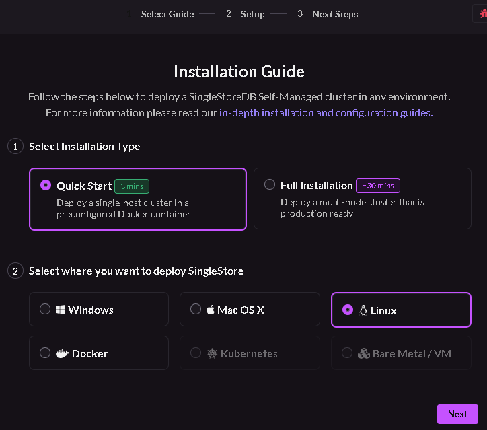Open in-depth installation and configuration guides link
Viewport: 487px width, 430px height.
tap(326, 113)
